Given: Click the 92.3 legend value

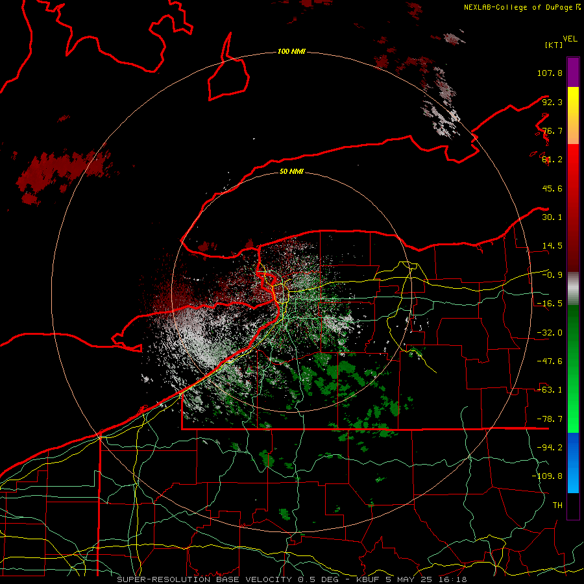Looking at the screenshot, I should pos(552,102).
